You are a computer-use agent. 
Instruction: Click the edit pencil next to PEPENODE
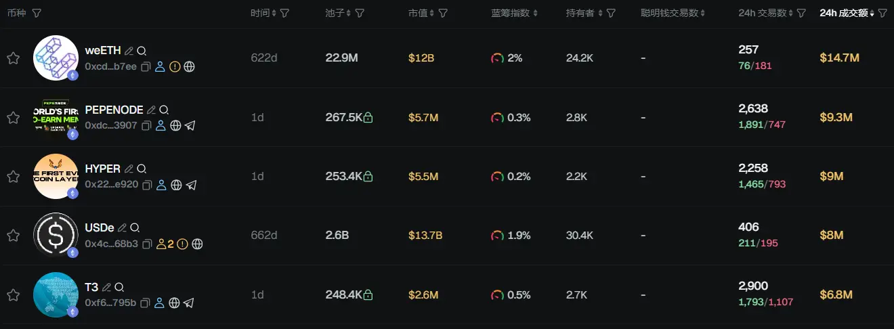coord(151,110)
